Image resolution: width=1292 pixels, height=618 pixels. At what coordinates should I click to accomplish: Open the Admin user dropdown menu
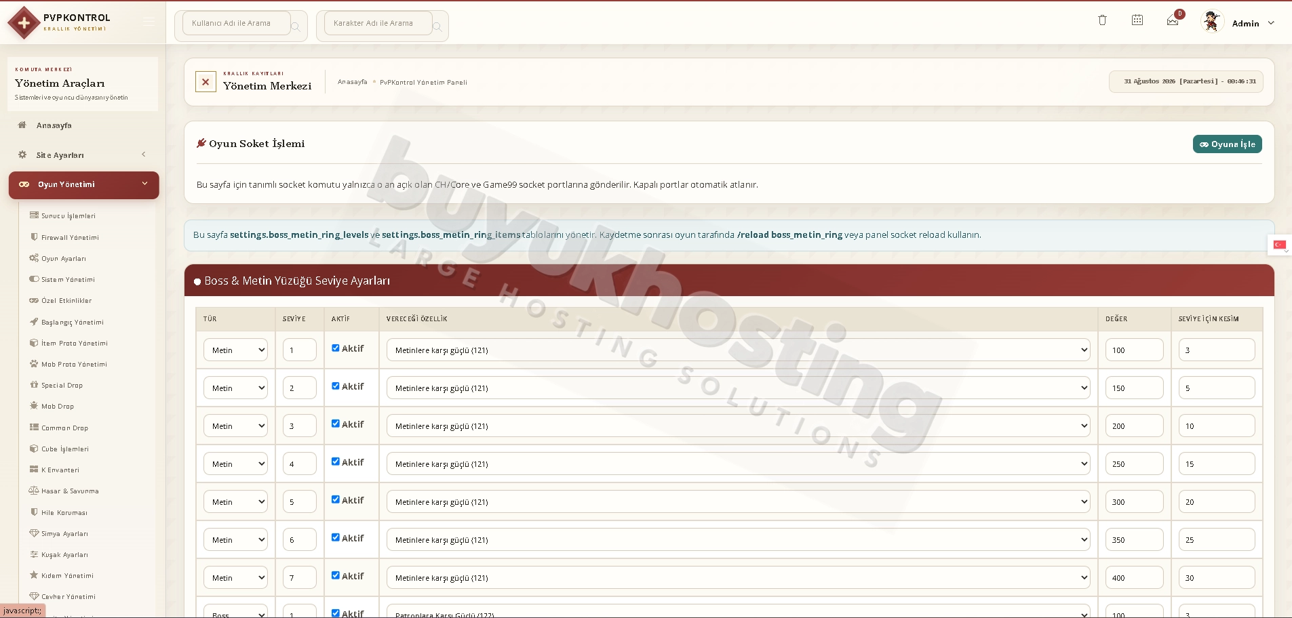pyautogui.click(x=1253, y=23)
